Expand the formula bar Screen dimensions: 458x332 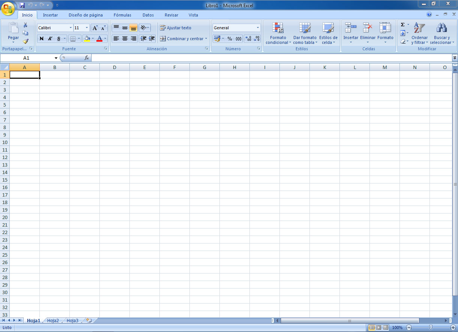(x=455, y=58)
